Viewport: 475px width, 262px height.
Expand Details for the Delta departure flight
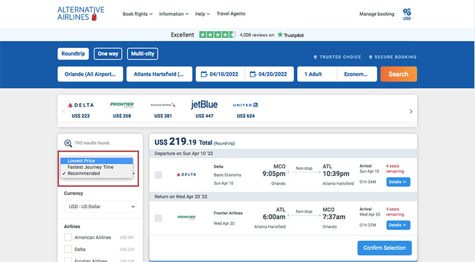pyautogui.click(x=398, y=182)
